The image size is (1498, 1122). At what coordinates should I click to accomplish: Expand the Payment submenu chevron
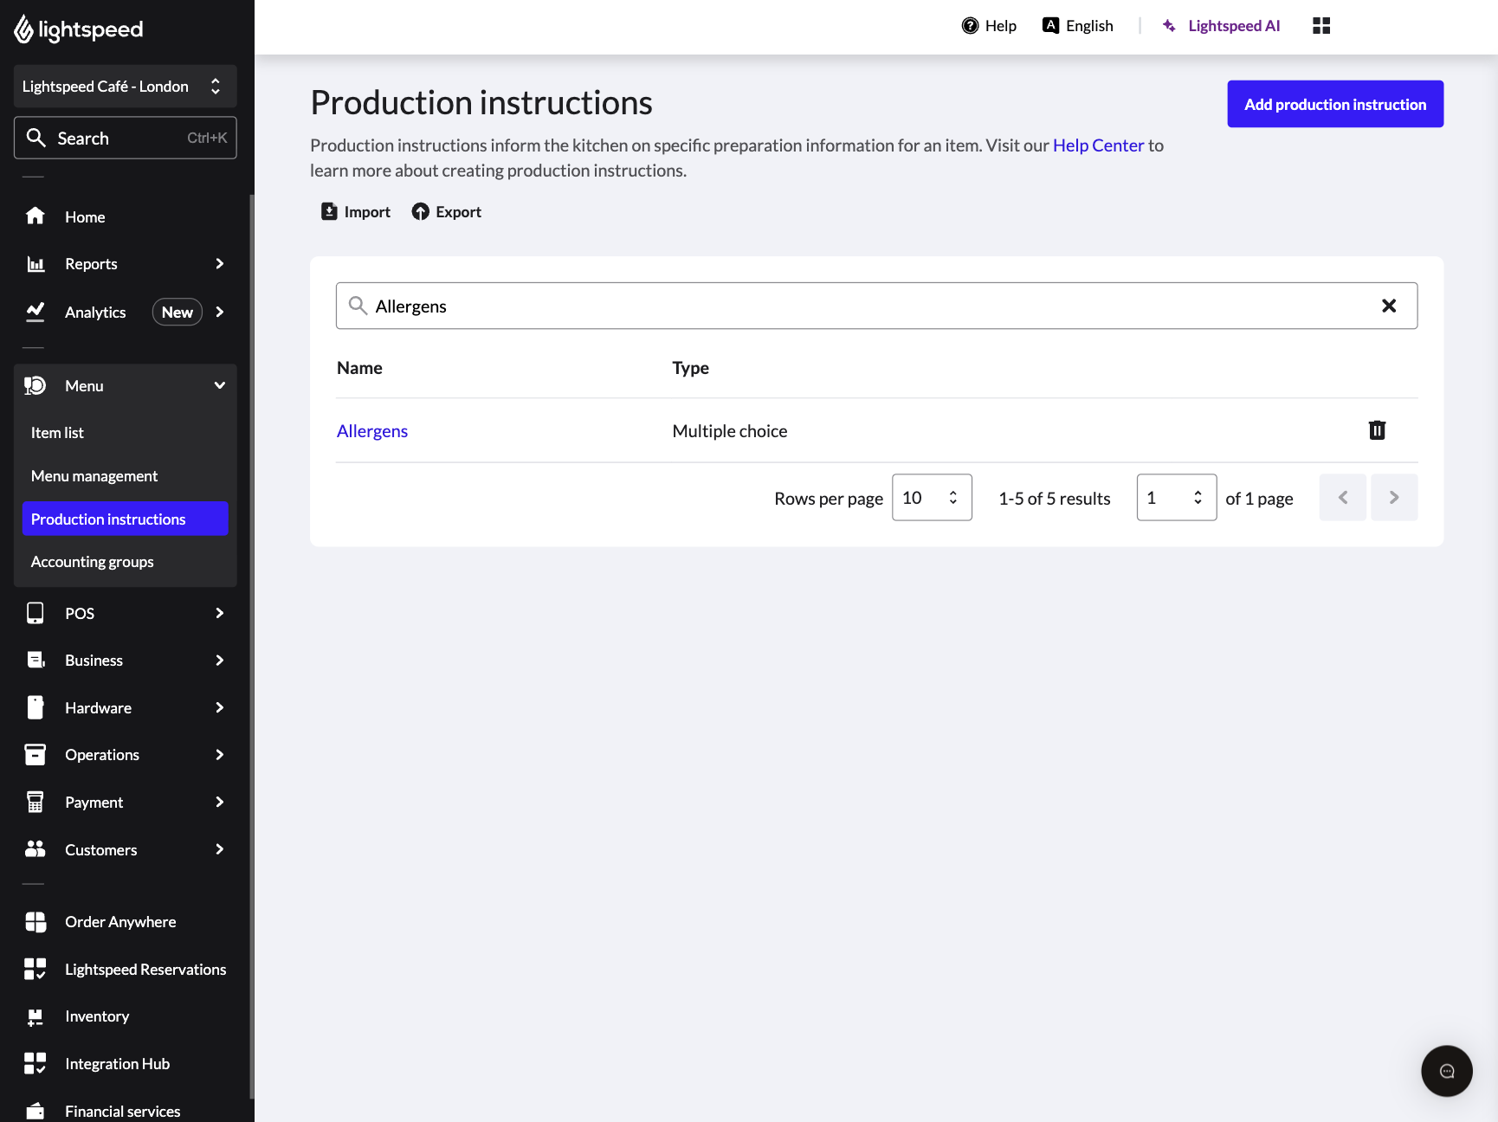(x=220, y=802)
